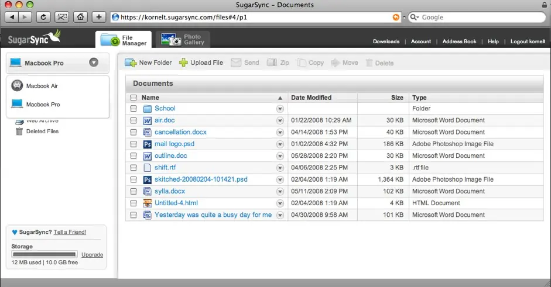The image size is (551, 287).
Task: Click the Upgrade storage link
Action: [92, 255]
